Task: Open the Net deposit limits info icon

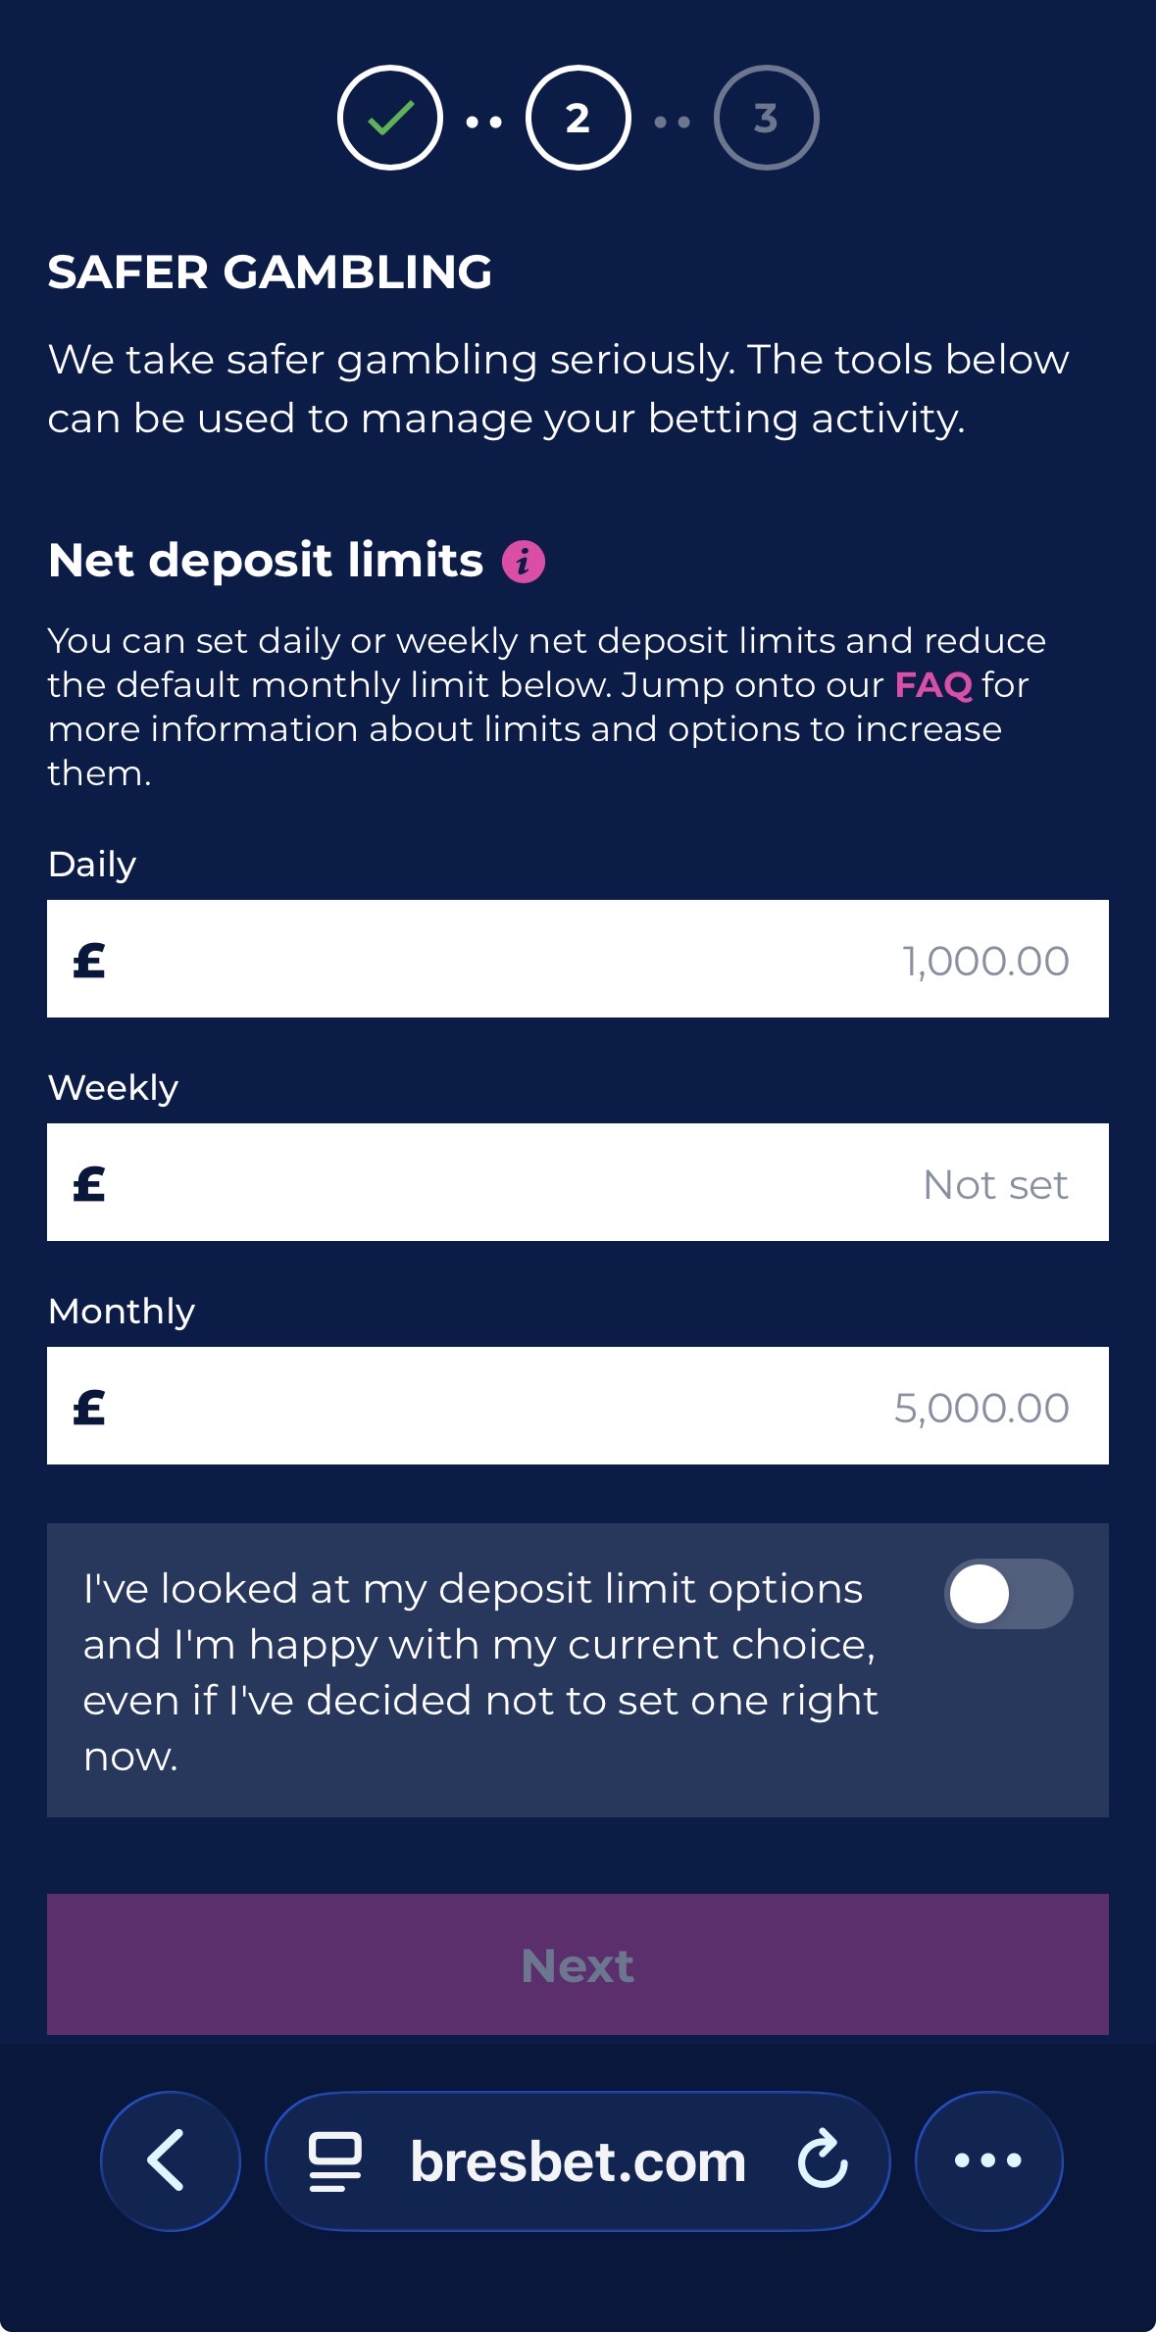Action: (x=524, y=562)
